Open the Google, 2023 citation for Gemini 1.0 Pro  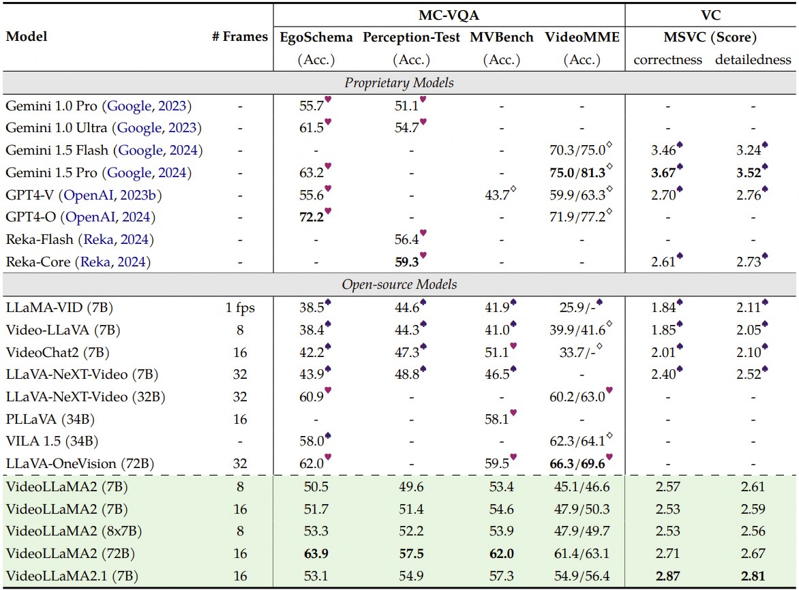pyautogui.click(x=149, y=106)
